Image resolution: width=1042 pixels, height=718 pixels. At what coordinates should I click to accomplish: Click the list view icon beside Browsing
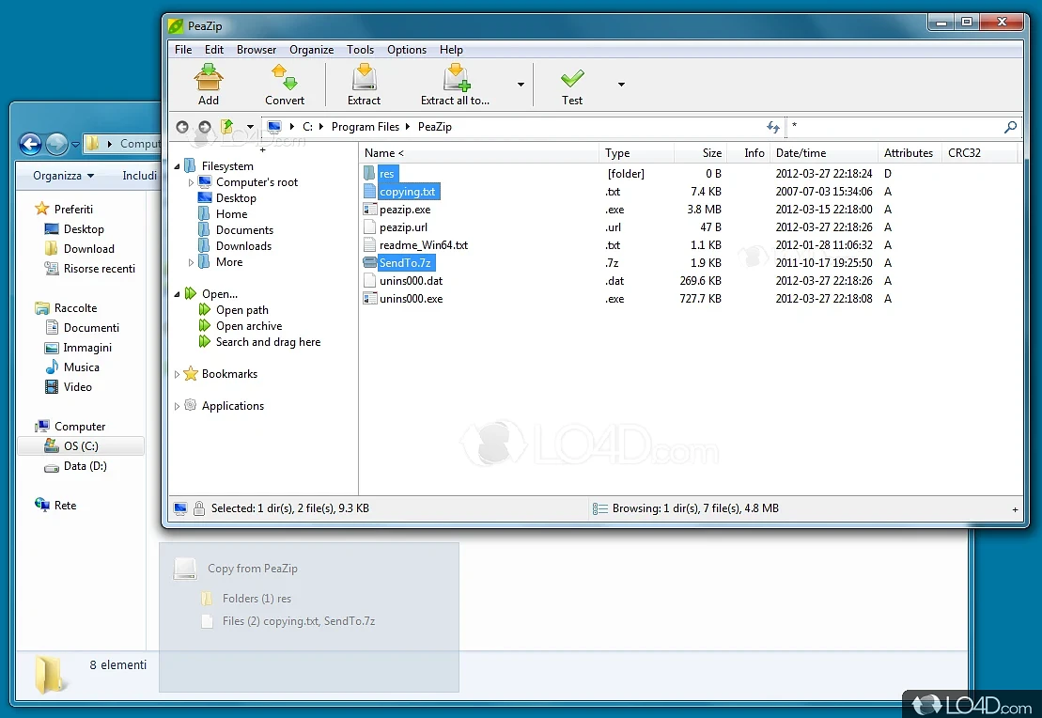600,508
